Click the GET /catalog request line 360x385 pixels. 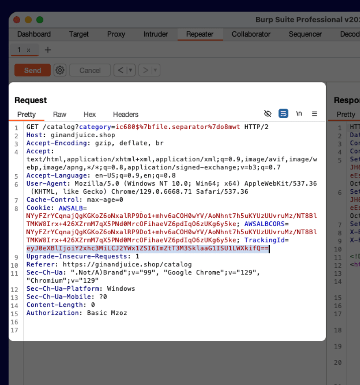[147, 127]
